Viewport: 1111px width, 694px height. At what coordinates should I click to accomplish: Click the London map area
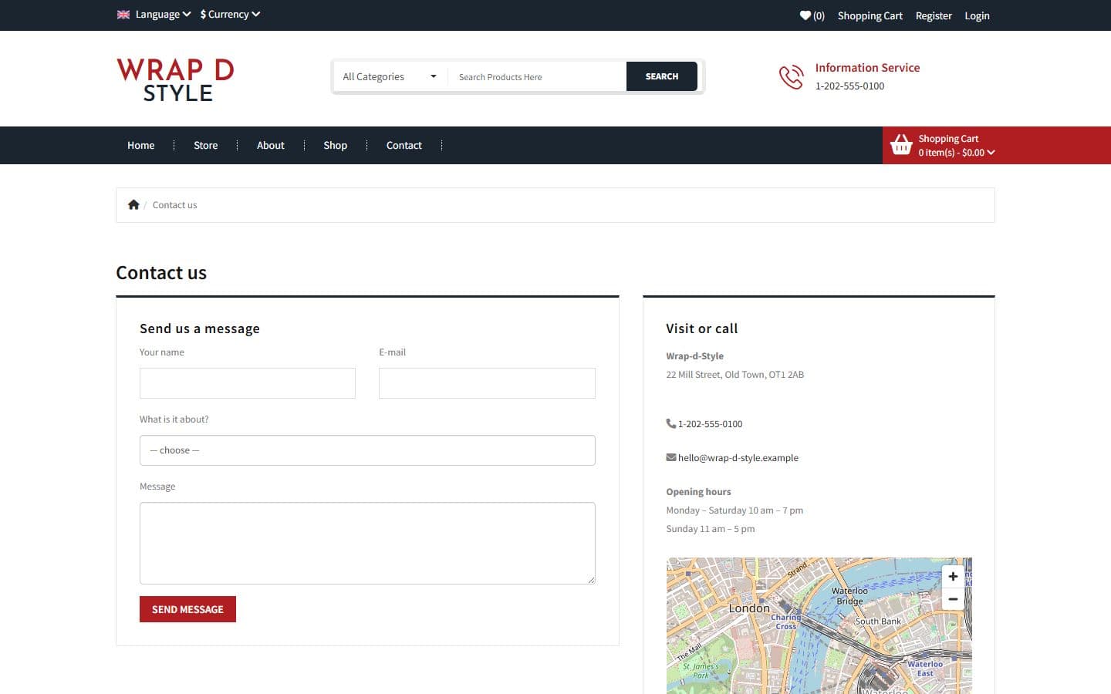point(819,625)
